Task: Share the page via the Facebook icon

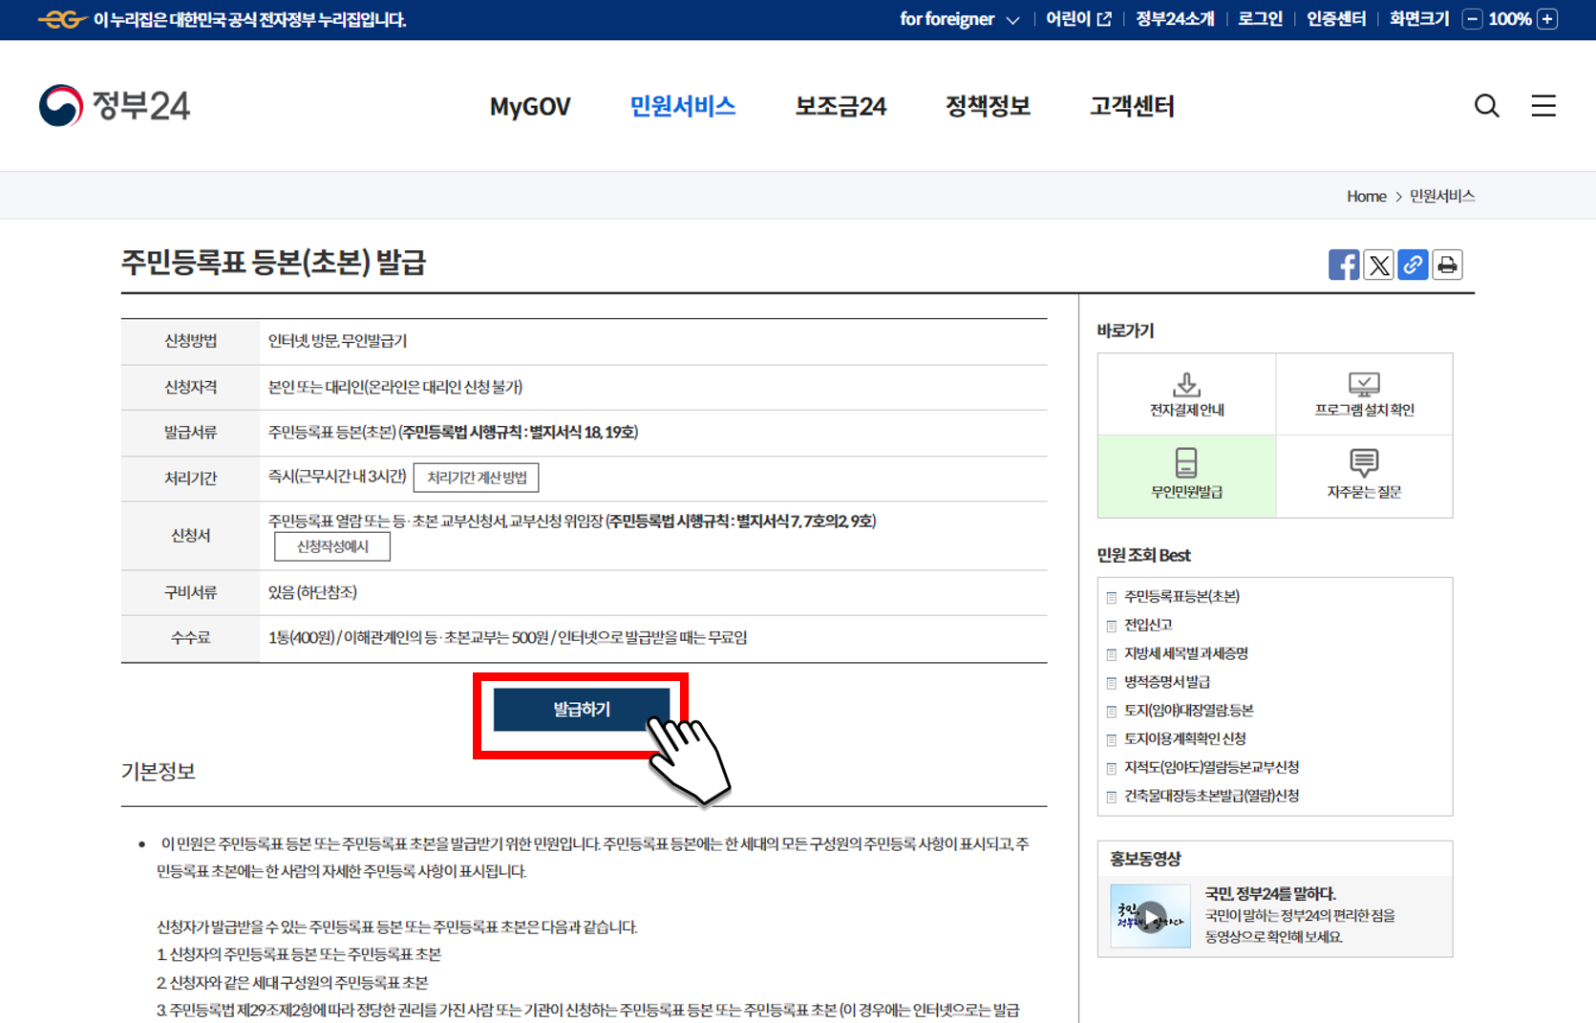Action: pyautogui.click(x=1344, y=265)
